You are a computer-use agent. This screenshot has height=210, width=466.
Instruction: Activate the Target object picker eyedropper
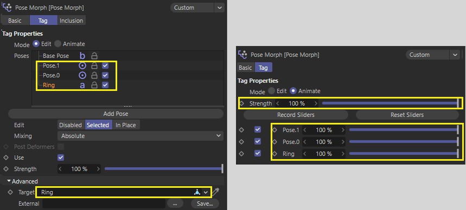(x=216, y=192)
